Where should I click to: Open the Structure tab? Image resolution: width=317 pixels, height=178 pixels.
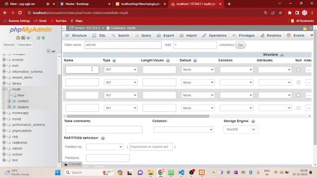click(x=76, y=36)
